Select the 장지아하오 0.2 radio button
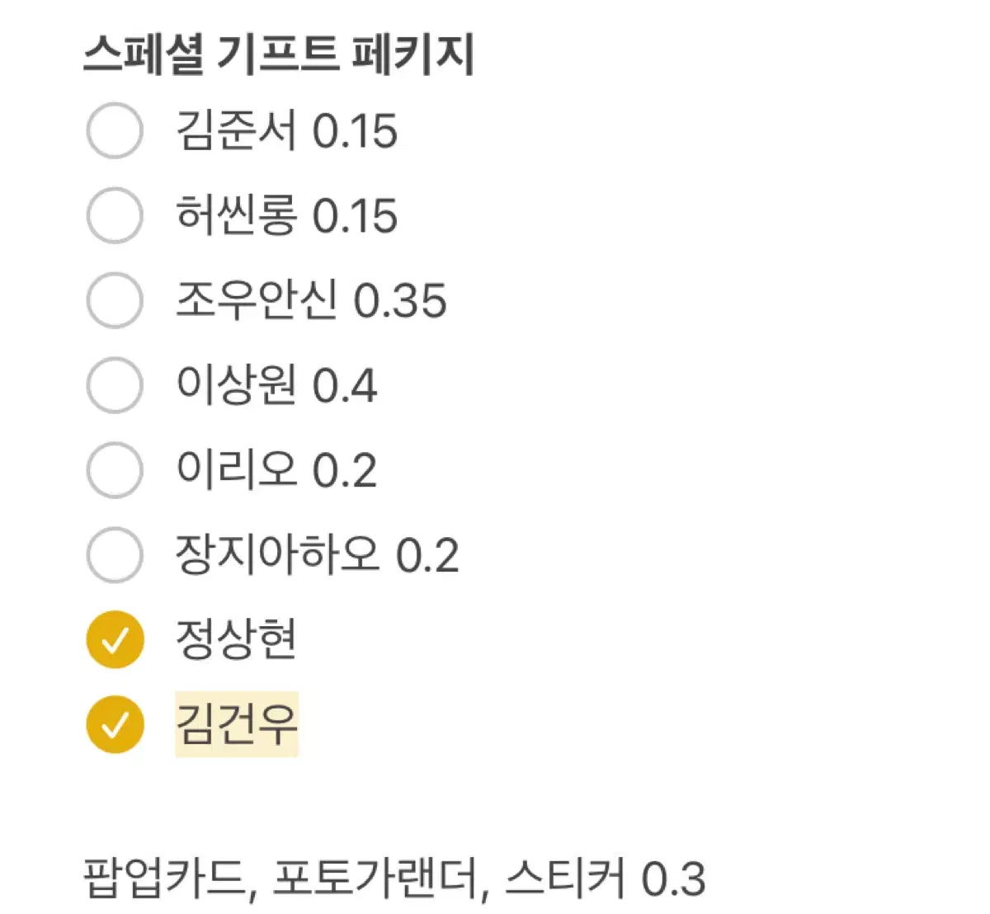Screen dimensions: 990x914 (x=115, y=554)
